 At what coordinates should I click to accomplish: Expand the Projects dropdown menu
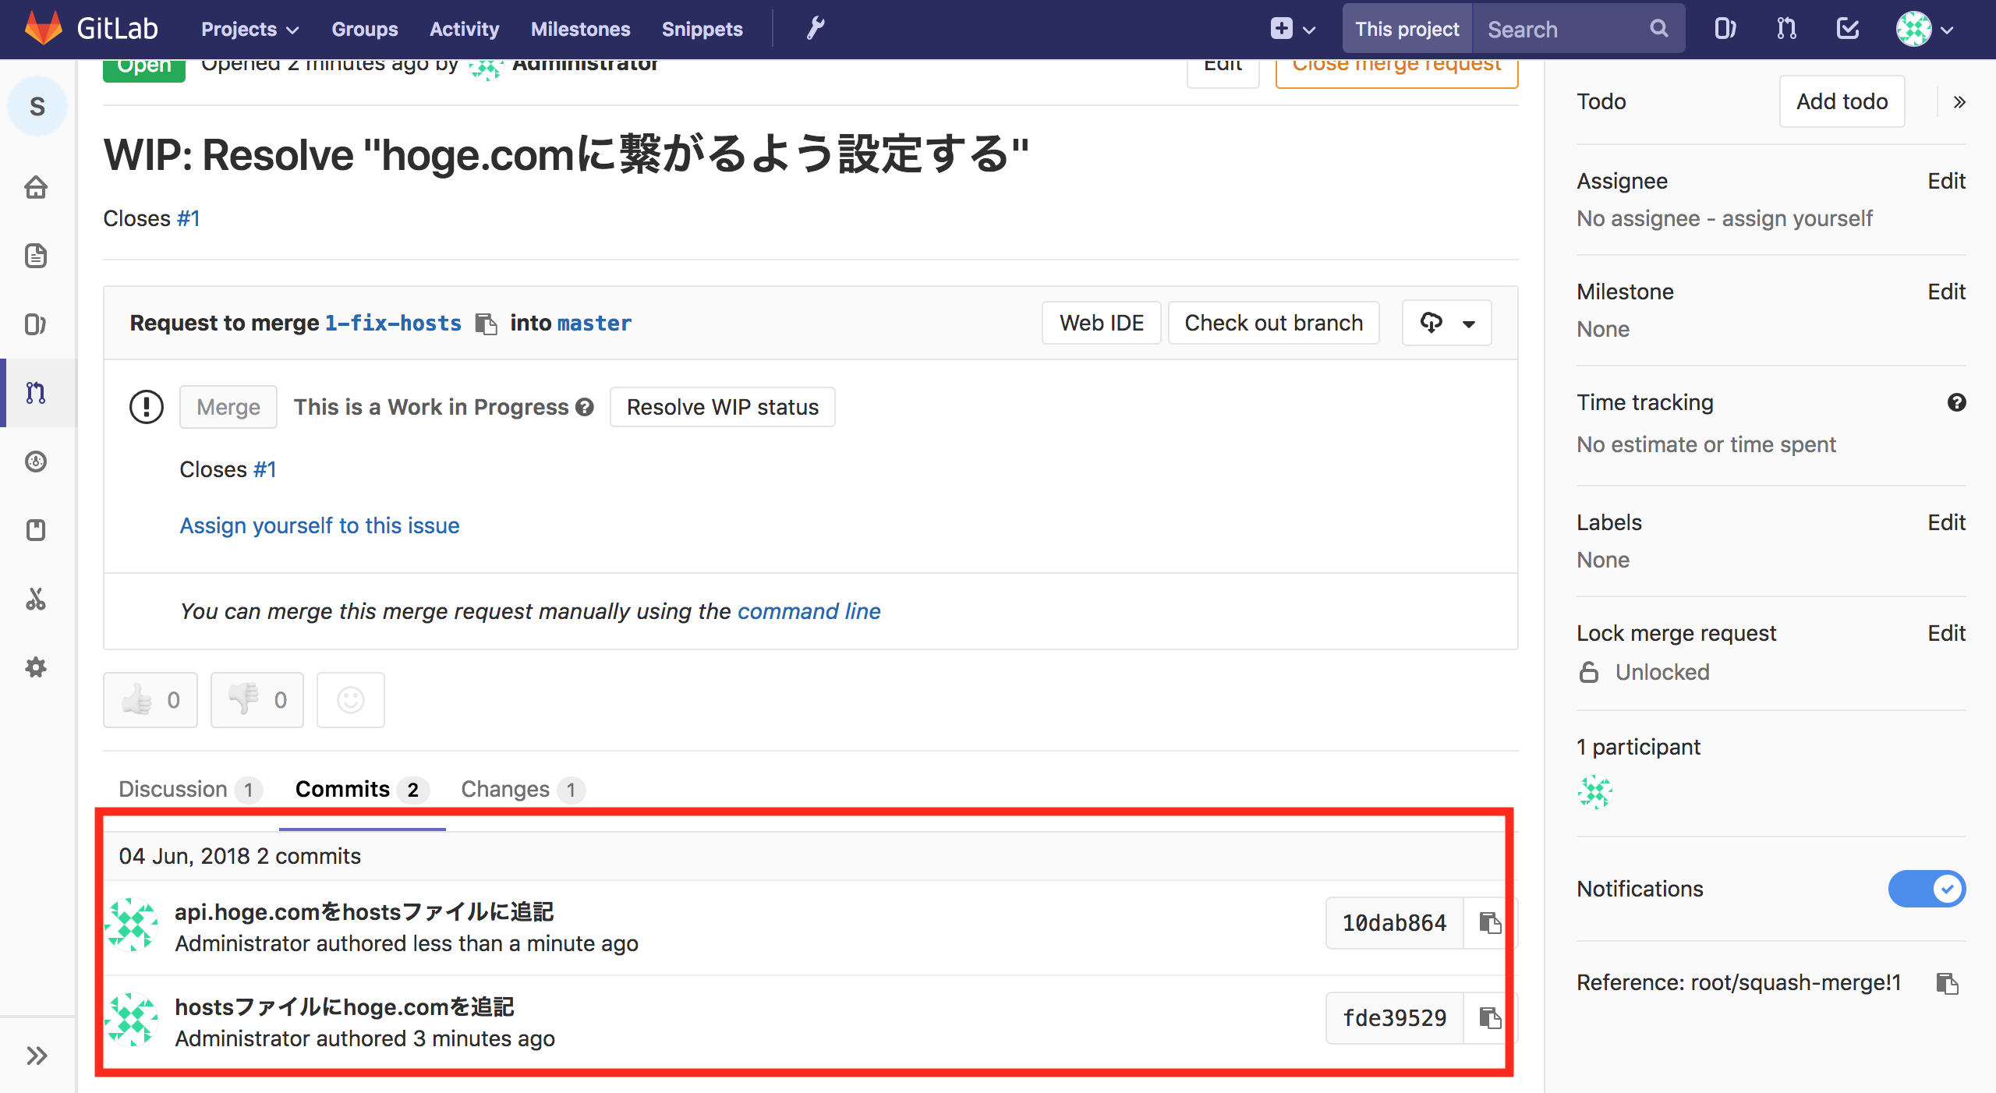249,29
